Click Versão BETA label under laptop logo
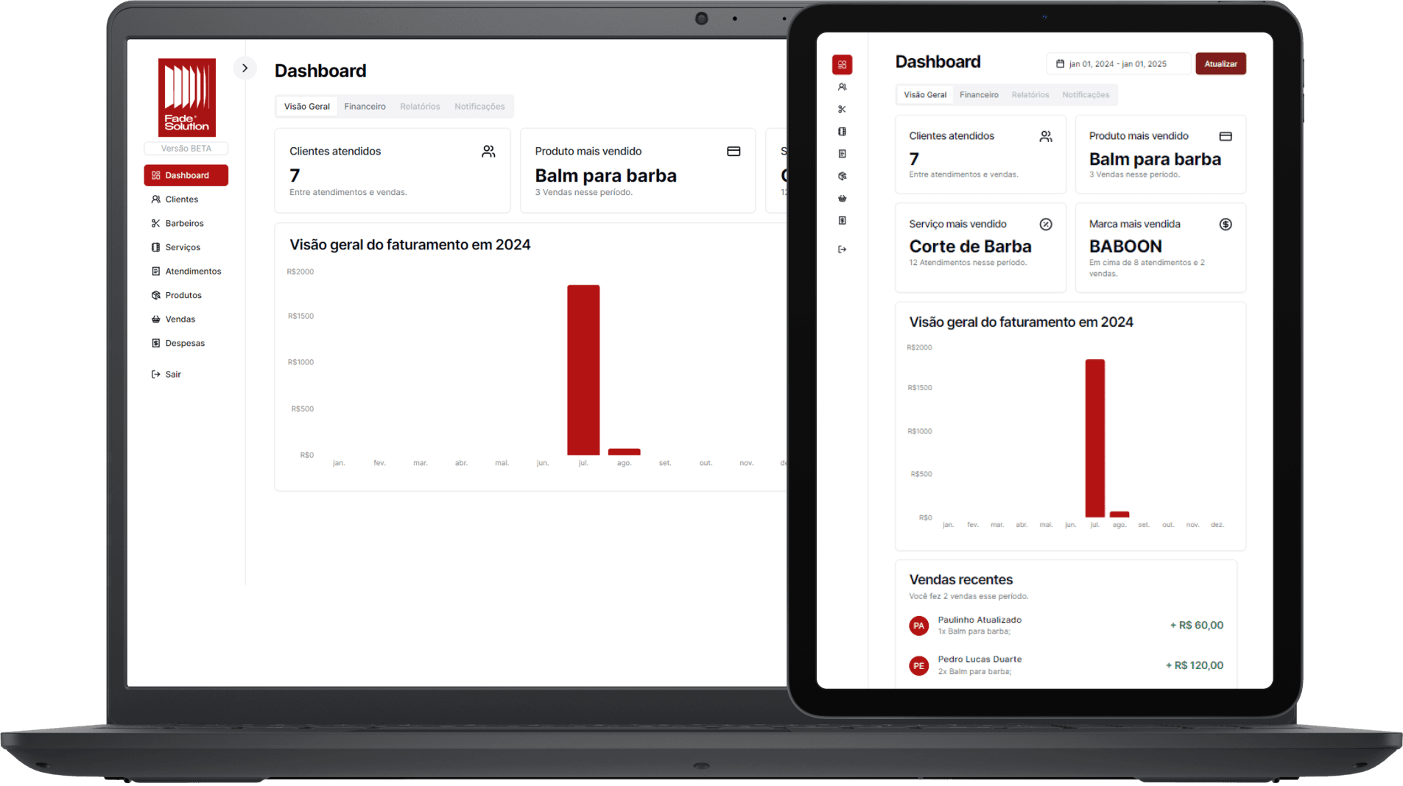Viewport: 1403px width, 786px height. click(186, 148)
